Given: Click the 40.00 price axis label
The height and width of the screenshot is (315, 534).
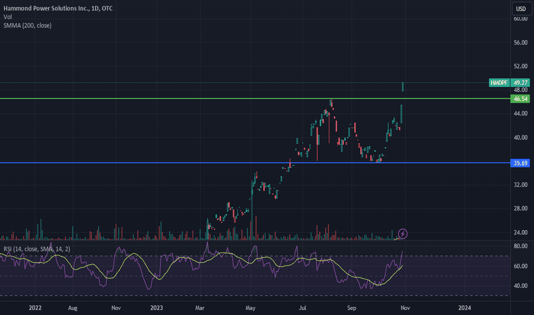Looking at the screenshot, I should click(x=520, y=137).
